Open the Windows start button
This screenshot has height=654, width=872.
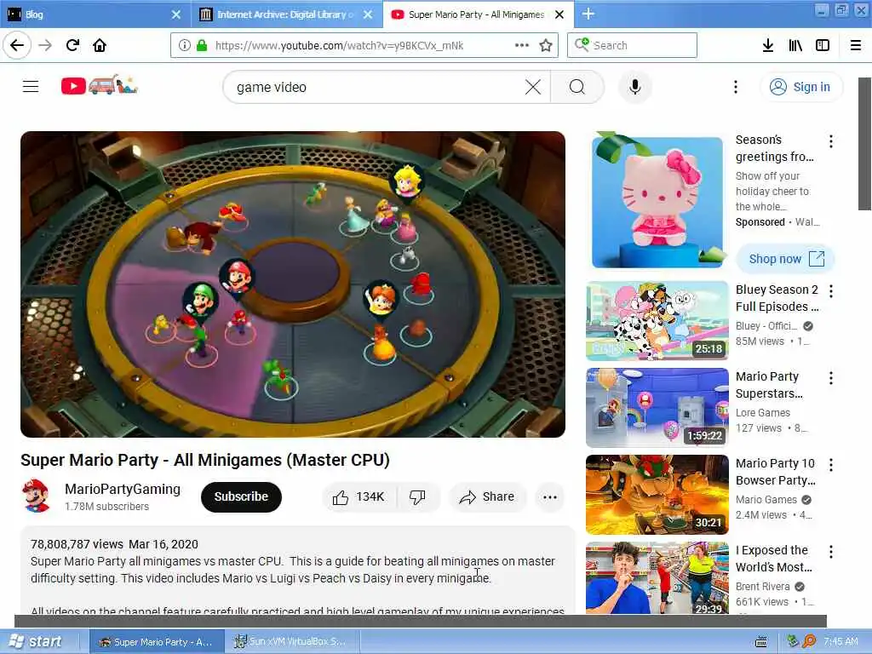pos(37,641)
